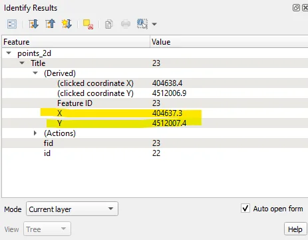This screenshot has width=308, height=240.
Task: Select the (clicked coordinate Y) row
Action: point(155,93)
